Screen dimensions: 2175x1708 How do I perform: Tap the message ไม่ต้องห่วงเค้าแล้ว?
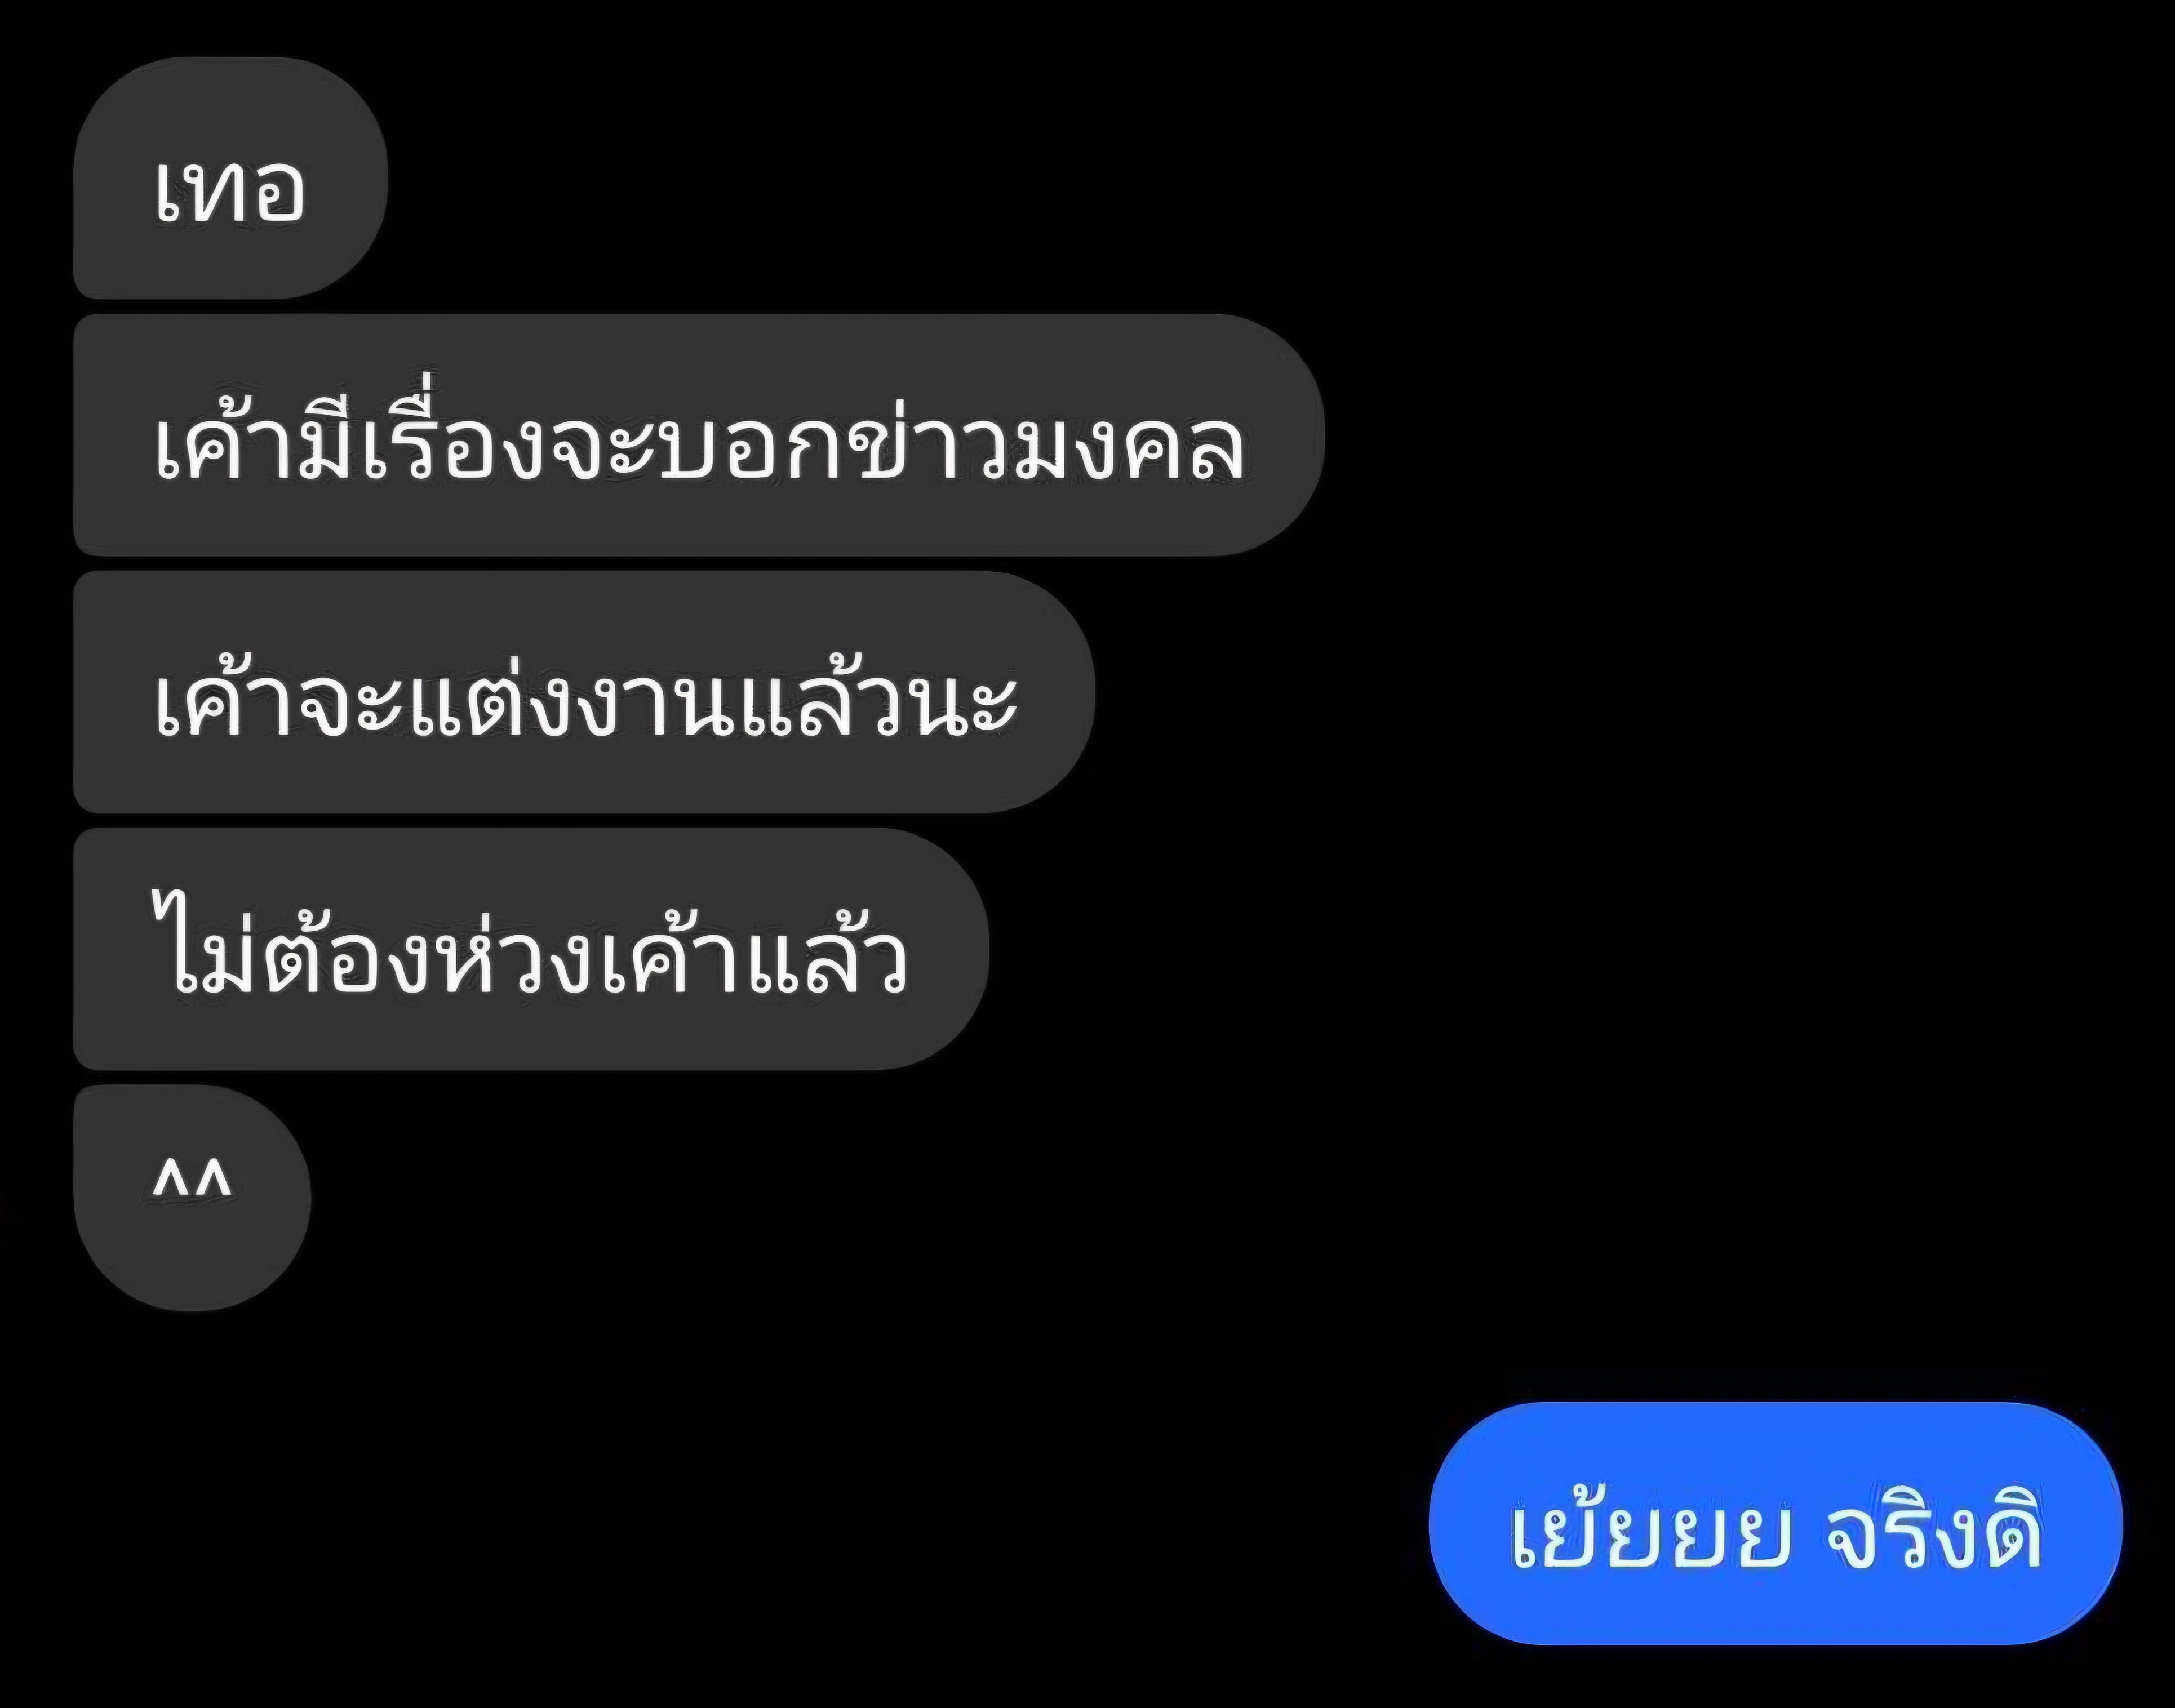click(531, 949)
